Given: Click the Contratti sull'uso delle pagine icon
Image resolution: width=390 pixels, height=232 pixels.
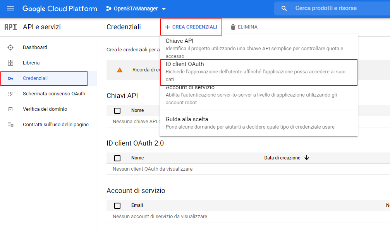Looking at the screenshot, I should (10, 125).
